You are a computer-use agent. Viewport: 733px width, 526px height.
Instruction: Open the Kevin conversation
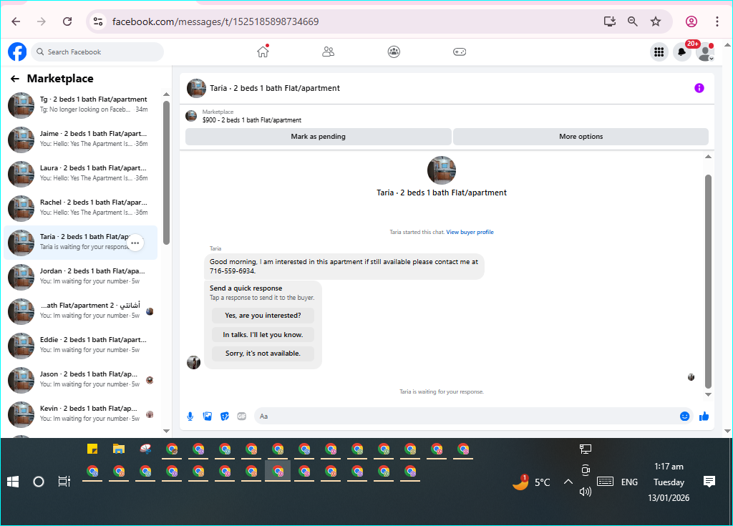click(80, 414)
